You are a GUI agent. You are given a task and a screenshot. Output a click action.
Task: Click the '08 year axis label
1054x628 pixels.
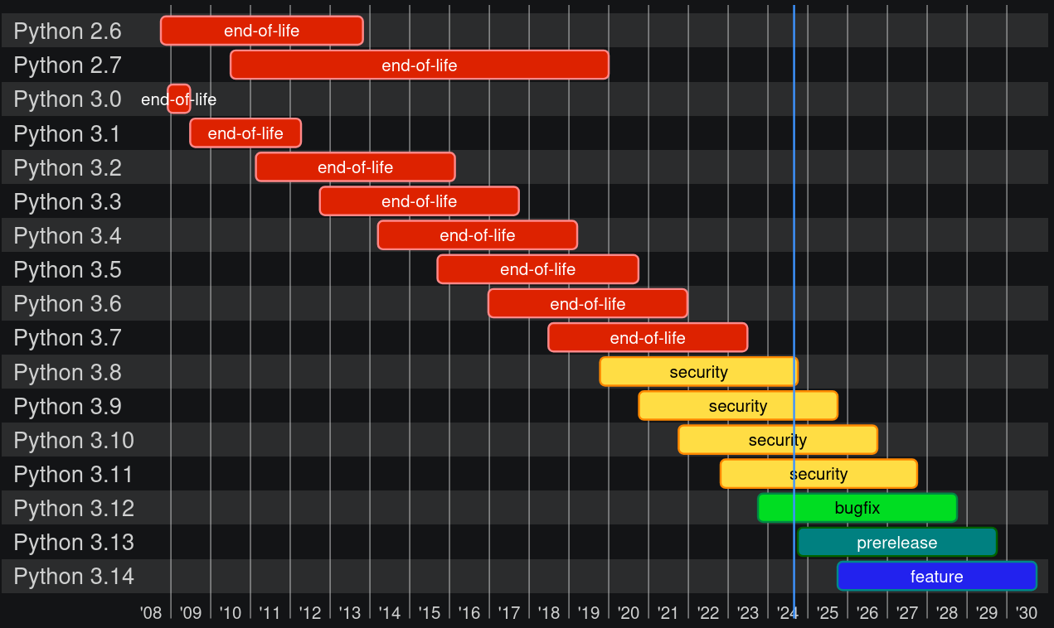click(150, 613)
